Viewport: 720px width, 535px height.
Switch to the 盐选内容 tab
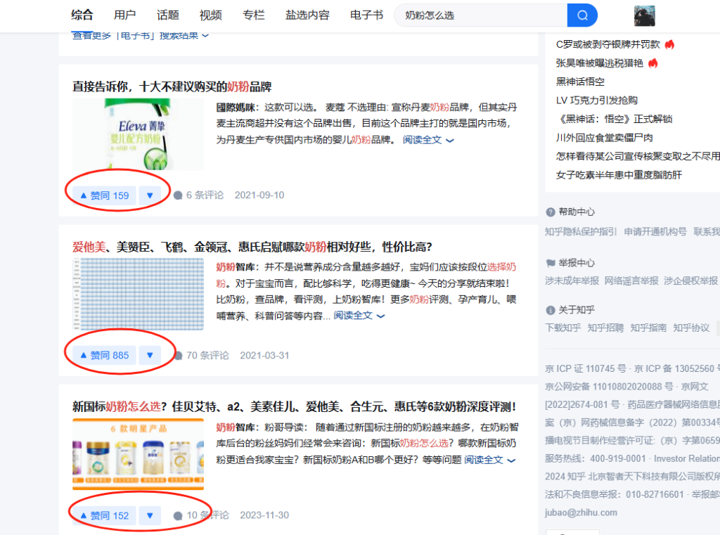307,15
